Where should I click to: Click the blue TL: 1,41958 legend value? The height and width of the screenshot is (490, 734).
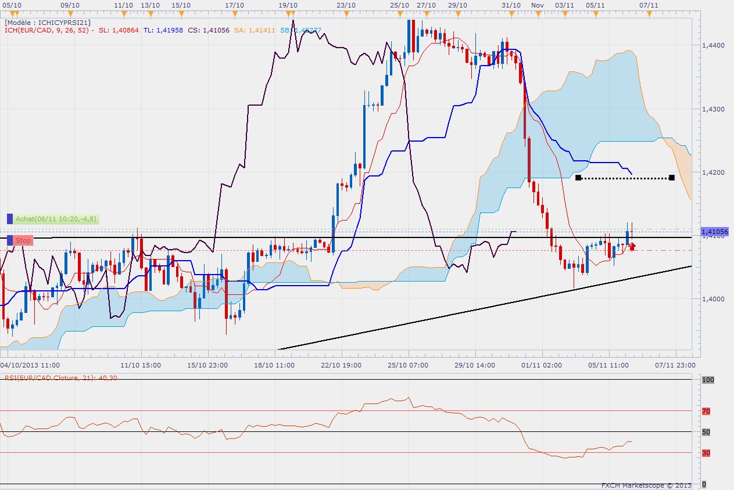tap(163, 30)
